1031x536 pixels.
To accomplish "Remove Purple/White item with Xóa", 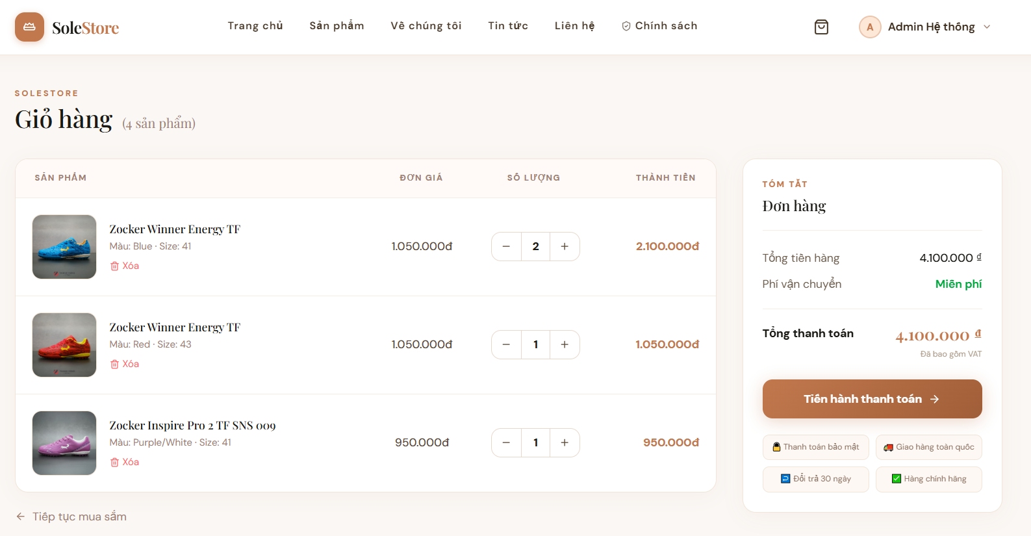I will point(125,462).
